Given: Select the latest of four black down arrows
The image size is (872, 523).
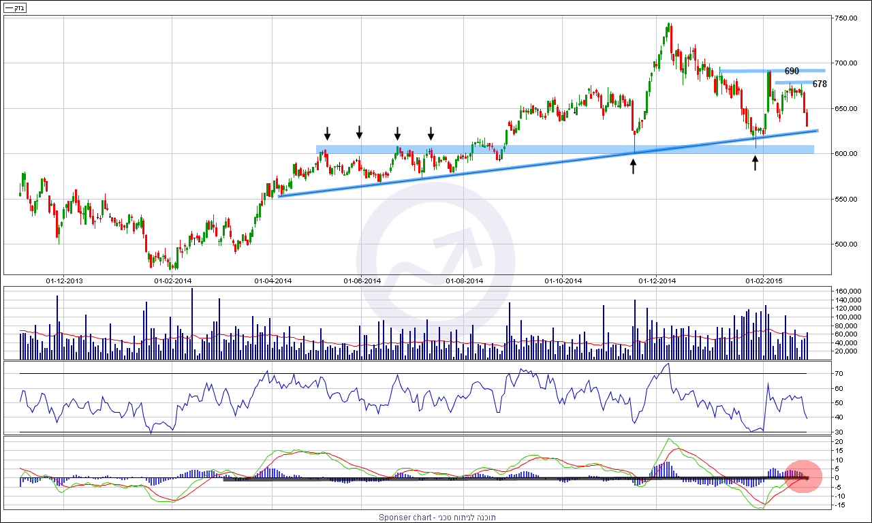Looking at the screenshot, I should pyautogui.click(x=430, y=133).
